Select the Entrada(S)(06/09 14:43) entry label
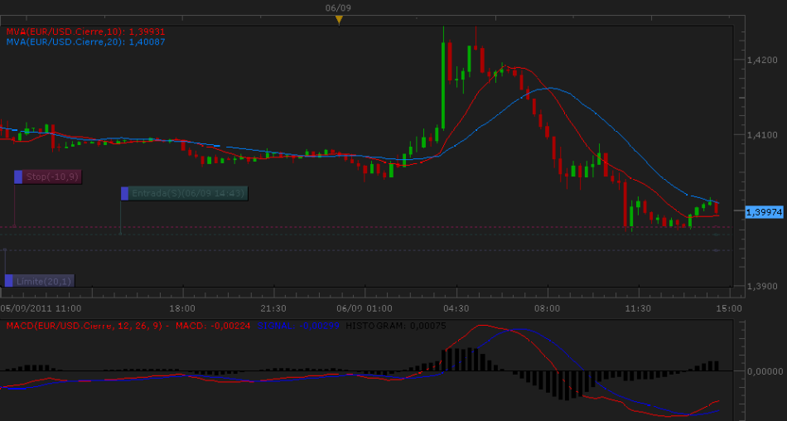This screenshot has width=787, height=421. click(188, 193)
